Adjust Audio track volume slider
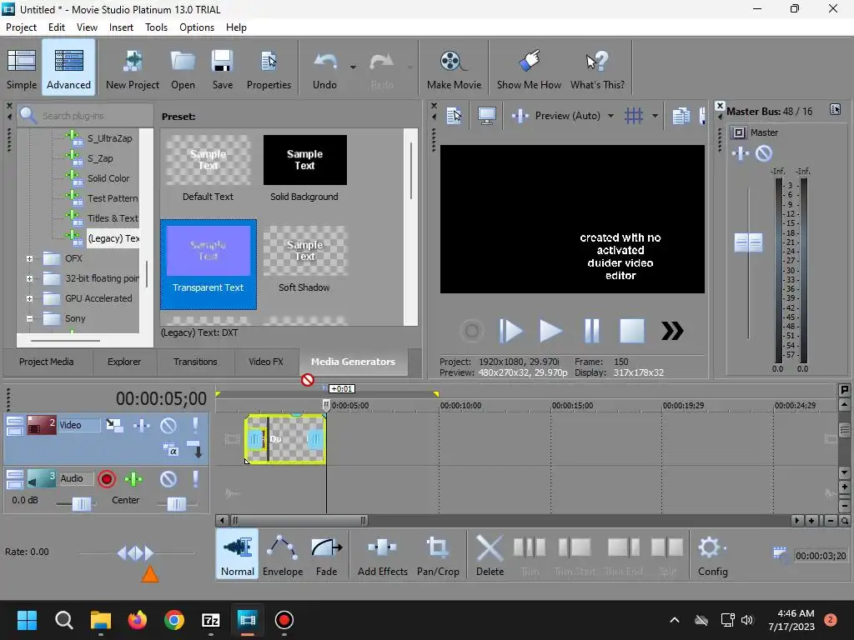This screenshot has width=854, height=640. coord(81,504)
